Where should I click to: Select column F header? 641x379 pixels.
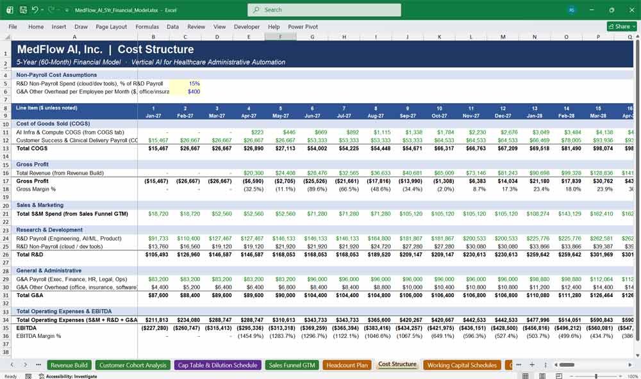pyautogui.click(x=281, y=36)
